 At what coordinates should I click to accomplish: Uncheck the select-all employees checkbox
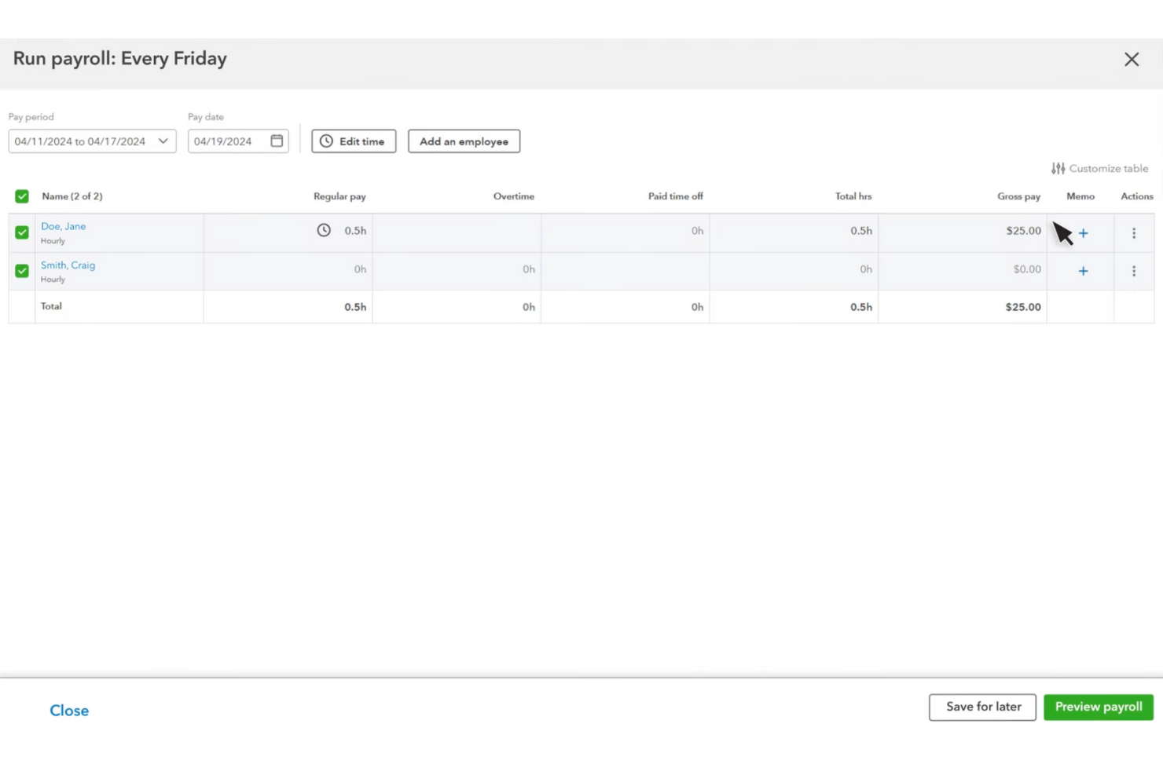point(21,196)
